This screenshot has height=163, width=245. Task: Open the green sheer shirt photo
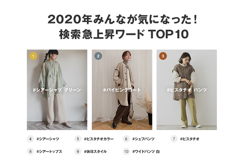(x=57, y=90)
